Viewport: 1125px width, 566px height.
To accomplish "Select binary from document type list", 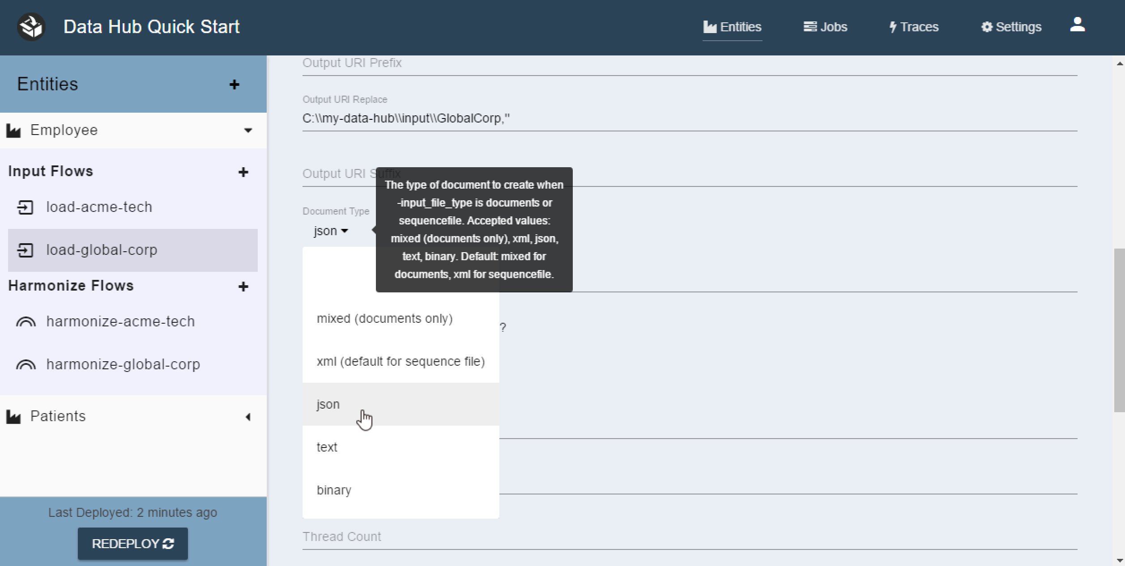I will (x=333, y=490).
